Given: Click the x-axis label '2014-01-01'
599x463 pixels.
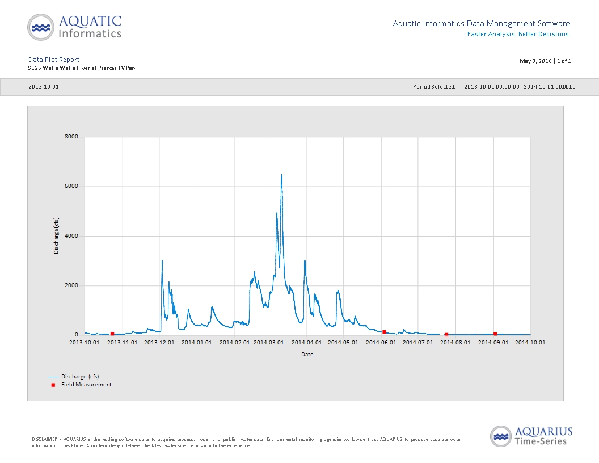Looking at the screenshot, I should tap(197, 343).
